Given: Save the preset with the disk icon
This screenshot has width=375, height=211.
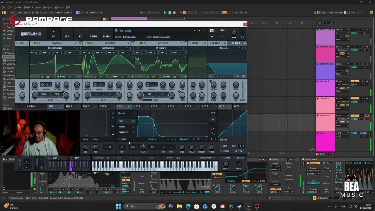Looking at the screenshot, I should point(116,30).
